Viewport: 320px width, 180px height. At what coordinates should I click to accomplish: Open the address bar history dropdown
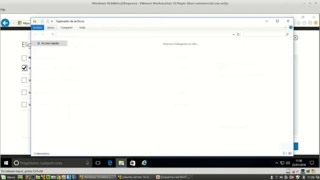[233, 34]
